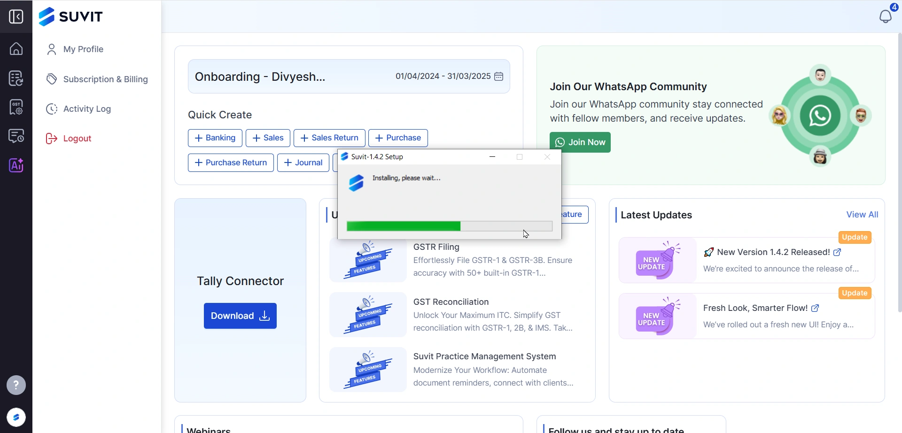The image size is (902, 433).
Task: Open GST Reconciliation upcoming feature thumbnail
Action: (x=368, y=315)
